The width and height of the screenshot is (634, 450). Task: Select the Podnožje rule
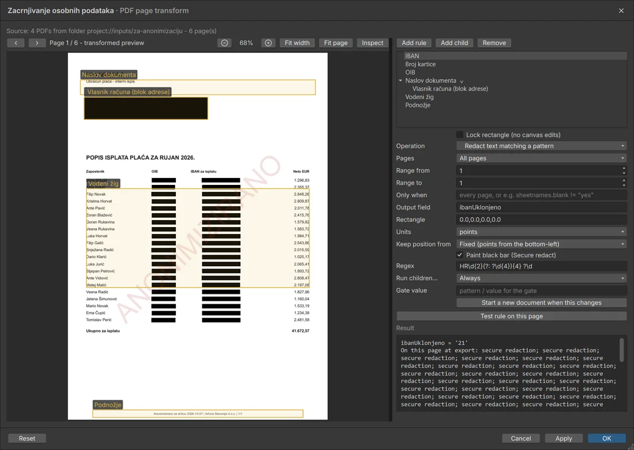418,105
